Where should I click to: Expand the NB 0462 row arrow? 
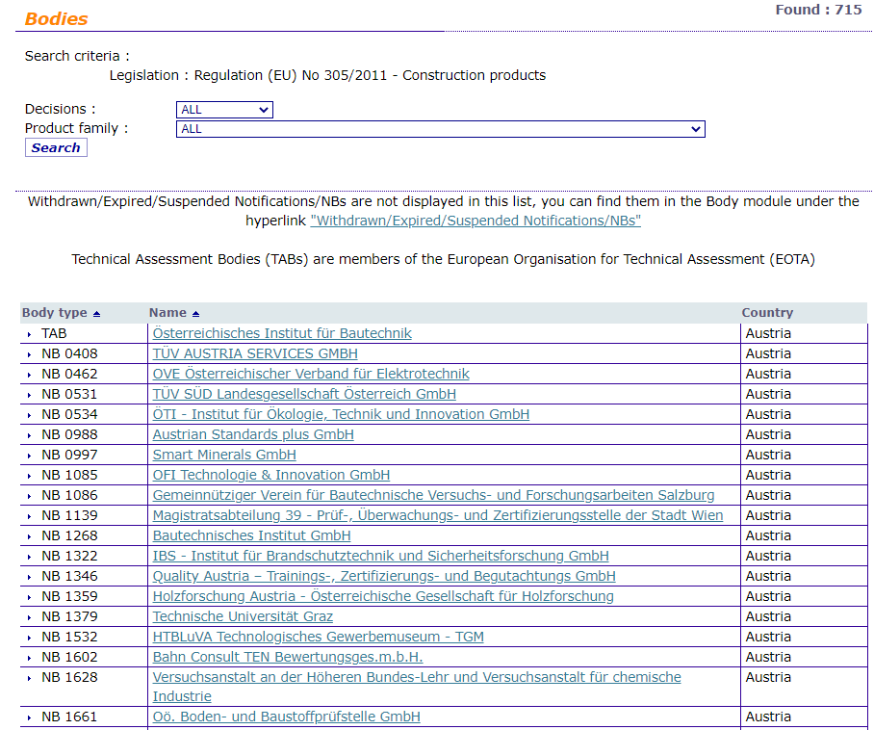(x=30, y=375)
